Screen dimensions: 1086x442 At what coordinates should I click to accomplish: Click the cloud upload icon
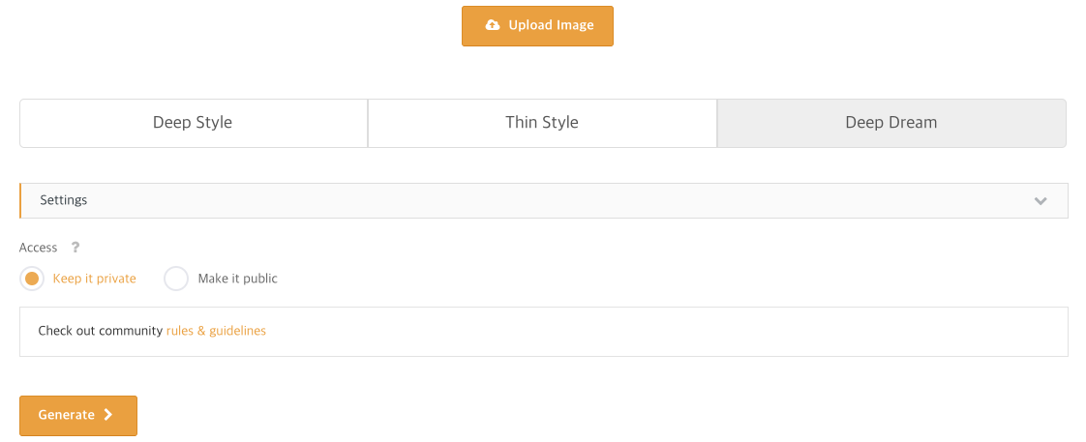[493, 25]
